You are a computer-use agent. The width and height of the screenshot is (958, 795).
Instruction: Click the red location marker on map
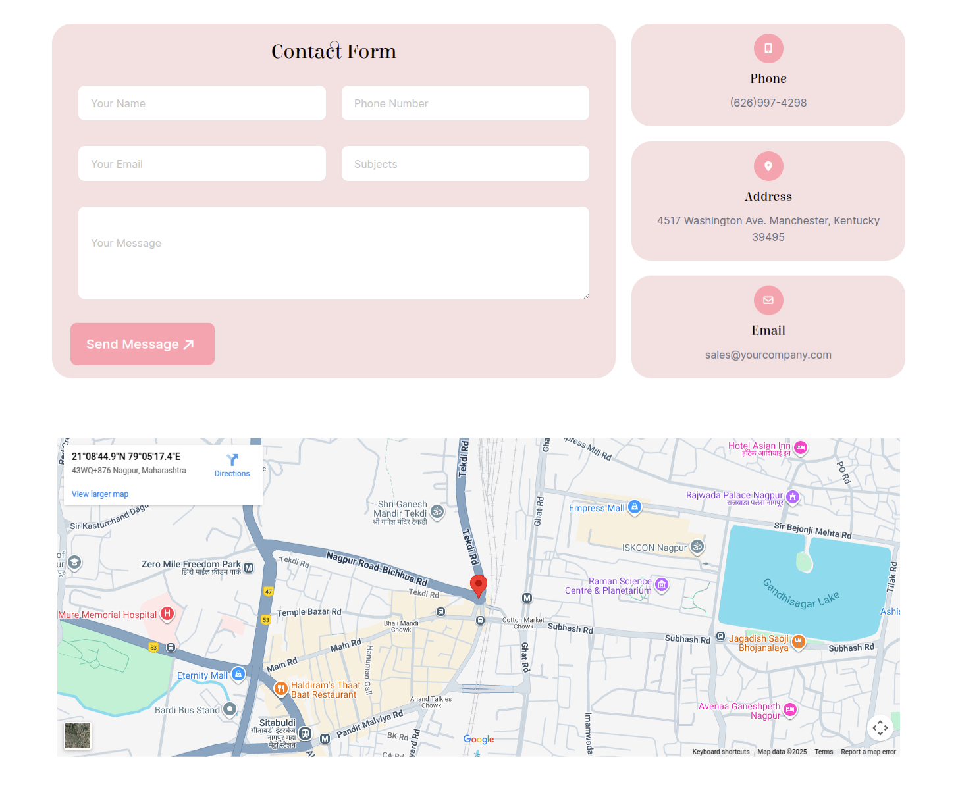479,584
